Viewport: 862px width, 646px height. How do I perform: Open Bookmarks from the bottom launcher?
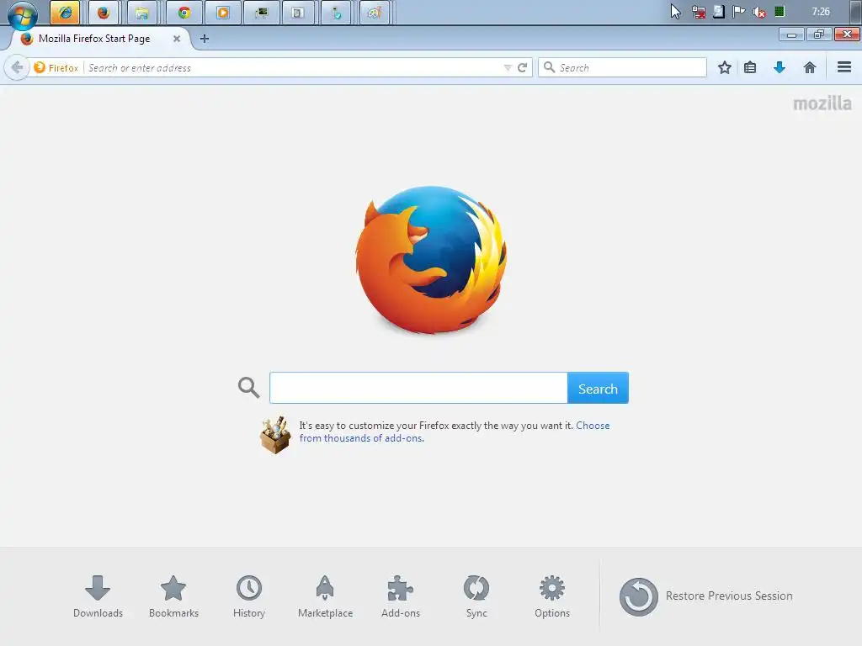(173, 596)
